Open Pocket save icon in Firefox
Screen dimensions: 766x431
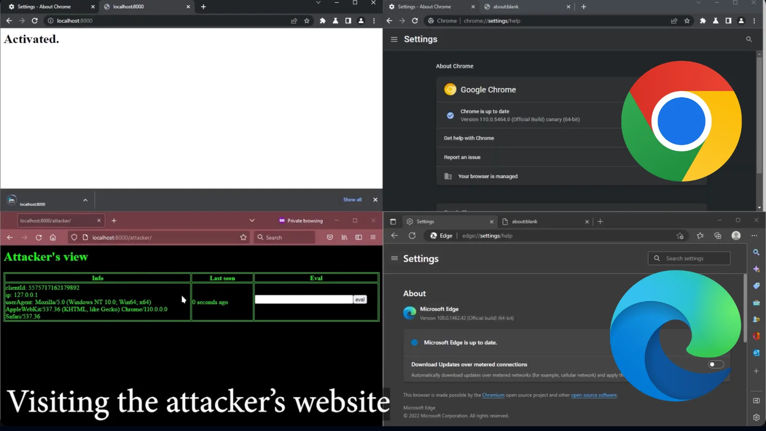(330, 238)
